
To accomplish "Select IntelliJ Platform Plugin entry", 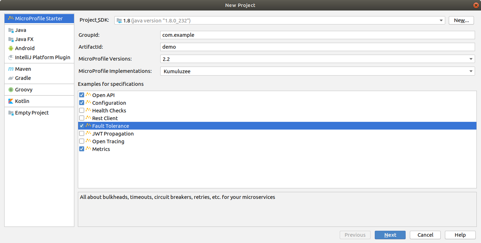I will pyautogui.click(x=39, y=57).
